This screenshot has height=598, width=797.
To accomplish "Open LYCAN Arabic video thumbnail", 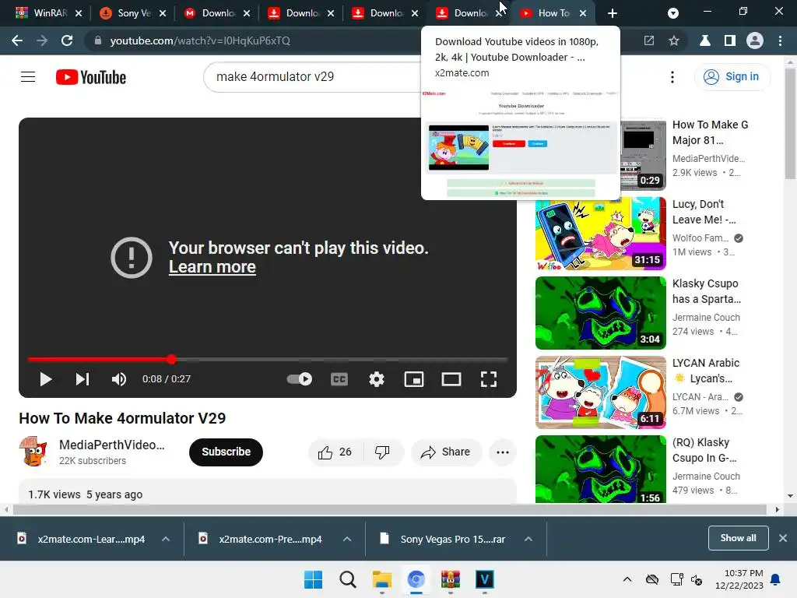I will (x=600, y=392).
